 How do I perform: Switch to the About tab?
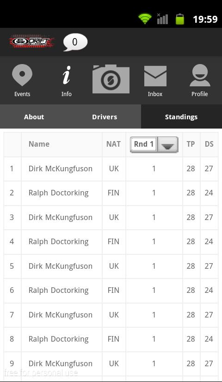(x=34, y=117)
